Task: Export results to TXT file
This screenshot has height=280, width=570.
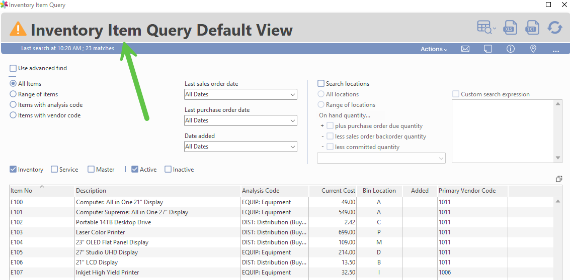Action: point(532,28)
